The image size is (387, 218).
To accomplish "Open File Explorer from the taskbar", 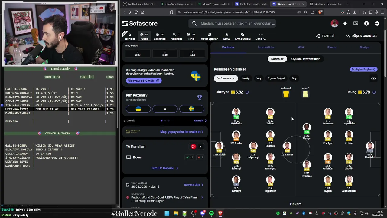I will click(176, 213).
